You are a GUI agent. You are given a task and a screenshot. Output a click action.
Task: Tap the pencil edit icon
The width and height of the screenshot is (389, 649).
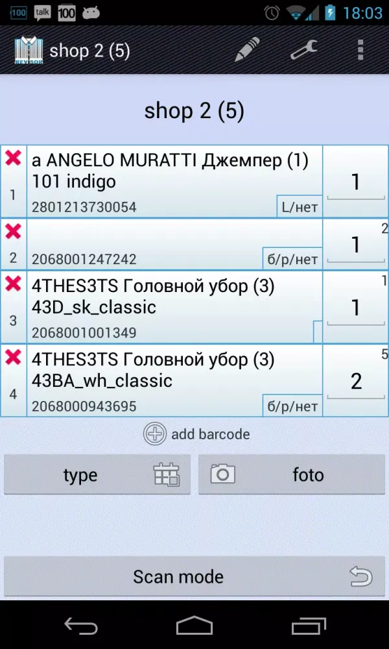(247, 50)
